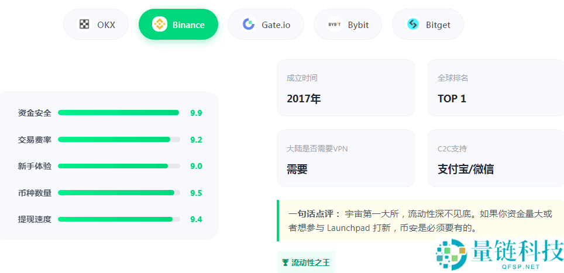The height and width of the screenshot is (273, 564).
Task: Click the C2C支持 label in the C2C card
Action: point(452,148)
